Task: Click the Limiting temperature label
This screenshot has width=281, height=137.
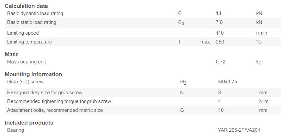Action: (30, 42)
